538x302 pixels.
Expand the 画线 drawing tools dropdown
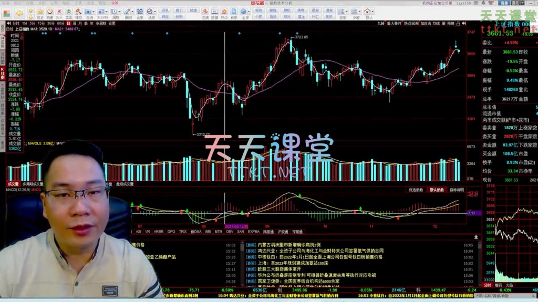(132, 11)
